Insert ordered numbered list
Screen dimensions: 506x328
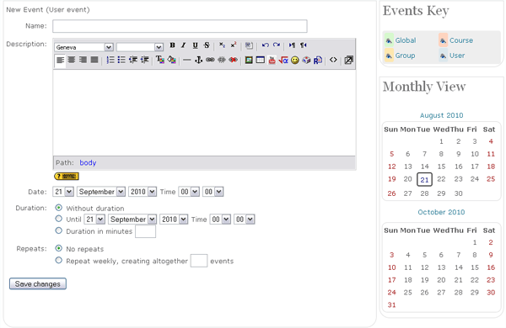click(110, 61)
